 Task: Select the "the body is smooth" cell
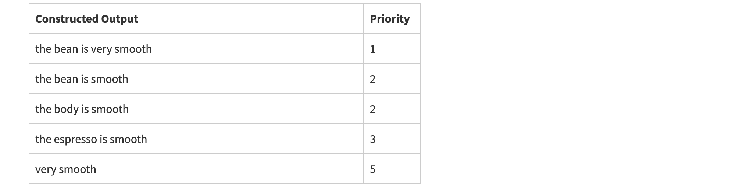pos(82,109)
